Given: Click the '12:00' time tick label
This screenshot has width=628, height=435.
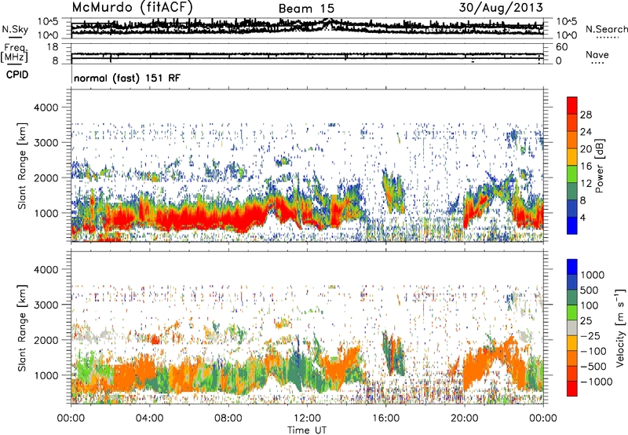Looking at the screenshot, I should [307, 419].
